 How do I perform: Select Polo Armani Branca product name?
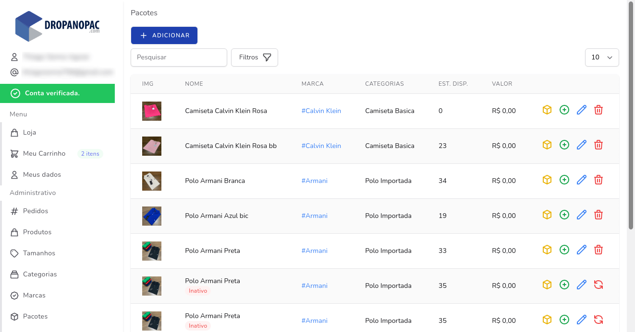click(215, 181)
